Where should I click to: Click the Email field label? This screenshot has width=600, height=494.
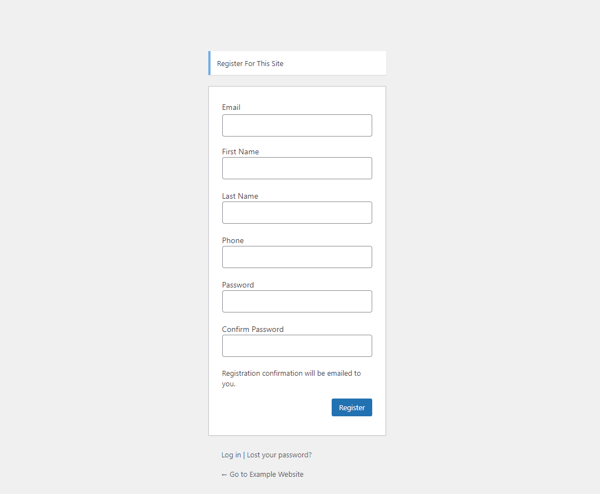[x=231, y=107]
